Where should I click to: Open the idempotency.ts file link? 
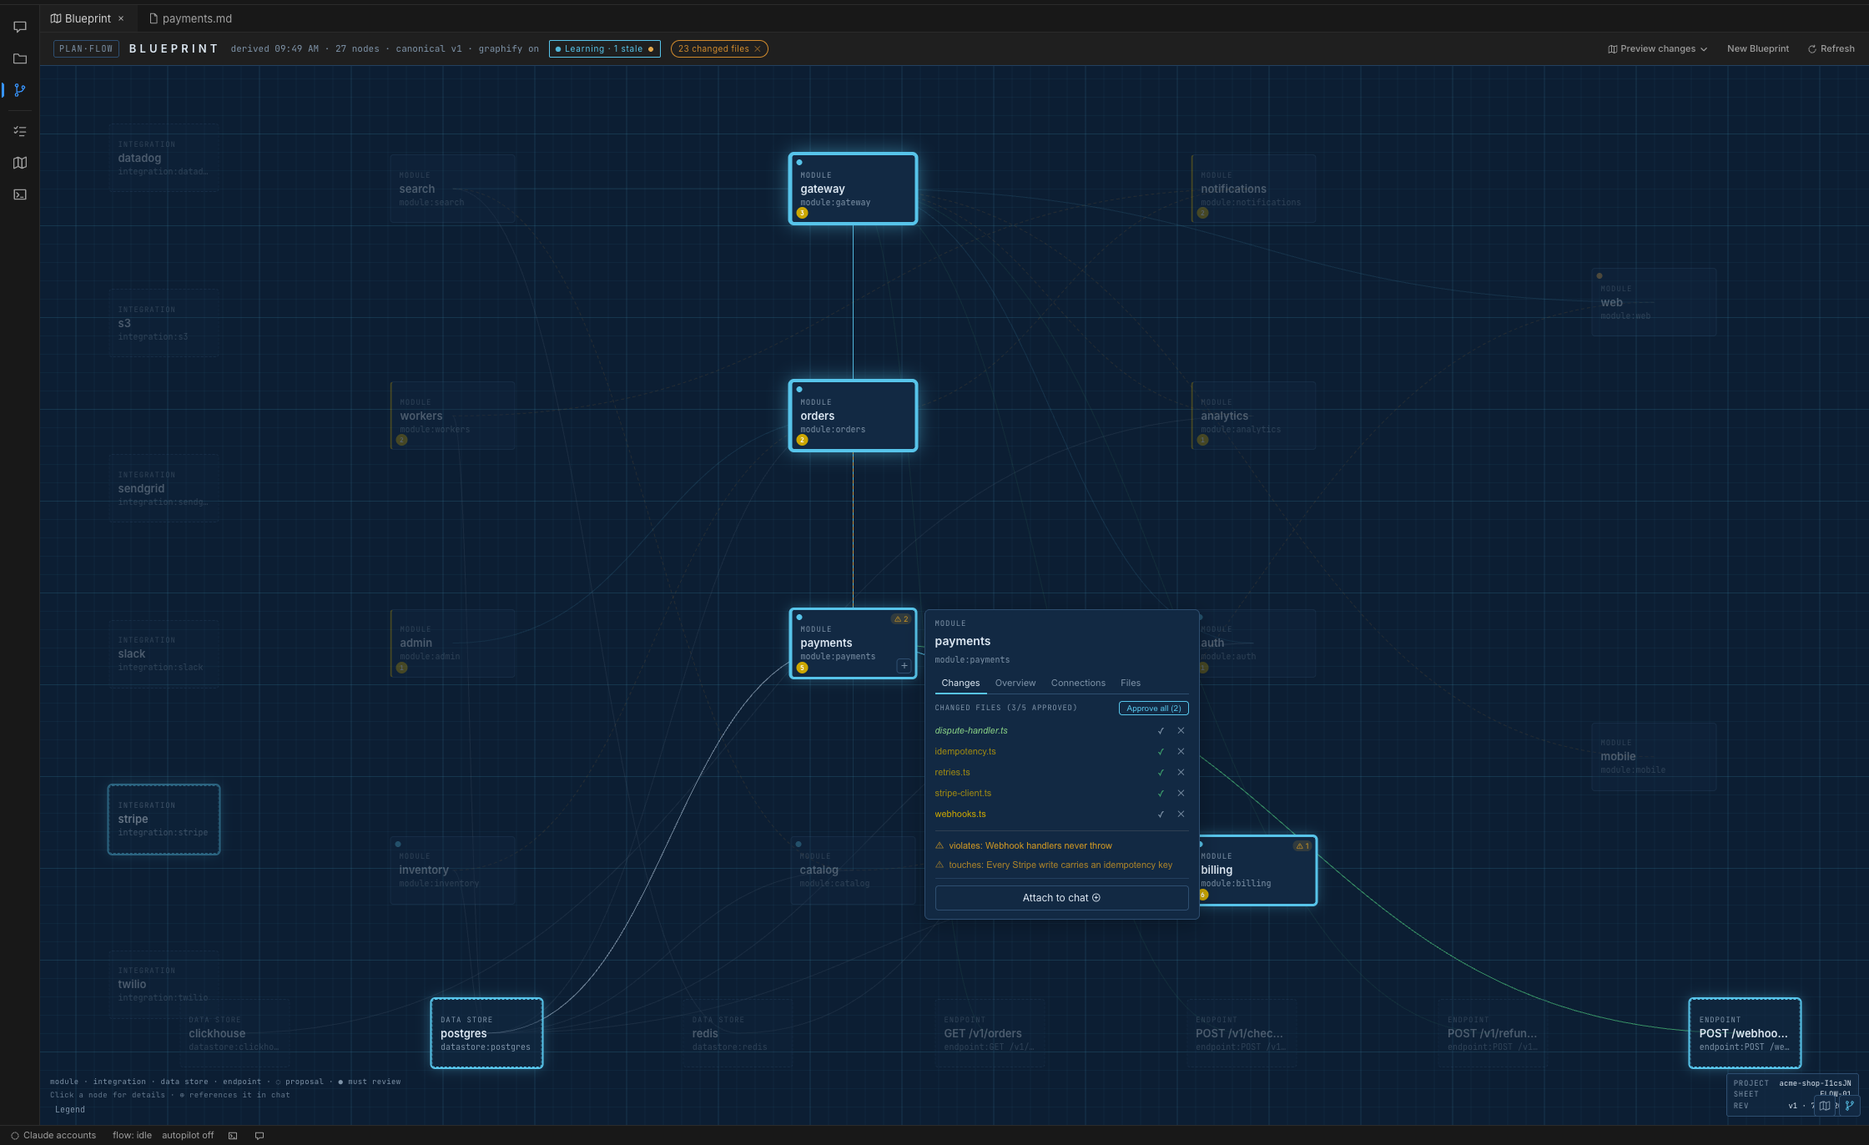965,752
